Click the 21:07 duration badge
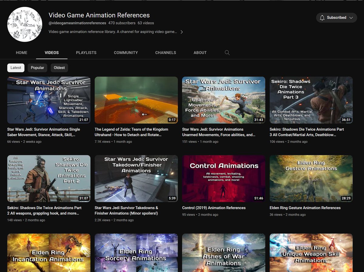The width and height of the screenshot is (364, 272). [x=83, y=120]
